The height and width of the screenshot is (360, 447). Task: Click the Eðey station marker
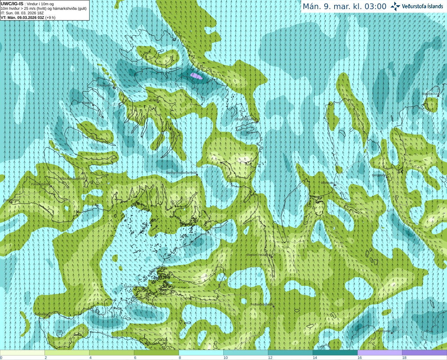pyautogui.click(x=158, y=101)
